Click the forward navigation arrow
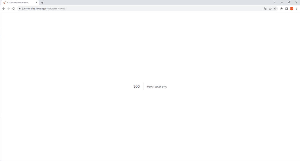Viewport: 300px width, 161px height. click(x=9, y=9)
